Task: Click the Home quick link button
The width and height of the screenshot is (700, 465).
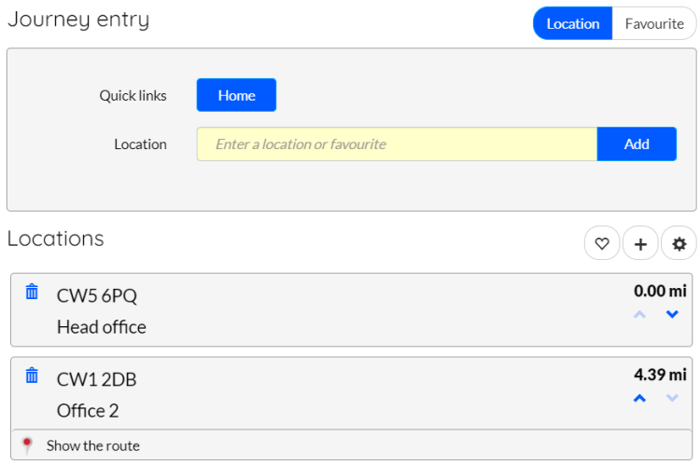Action: click(236, 95)
